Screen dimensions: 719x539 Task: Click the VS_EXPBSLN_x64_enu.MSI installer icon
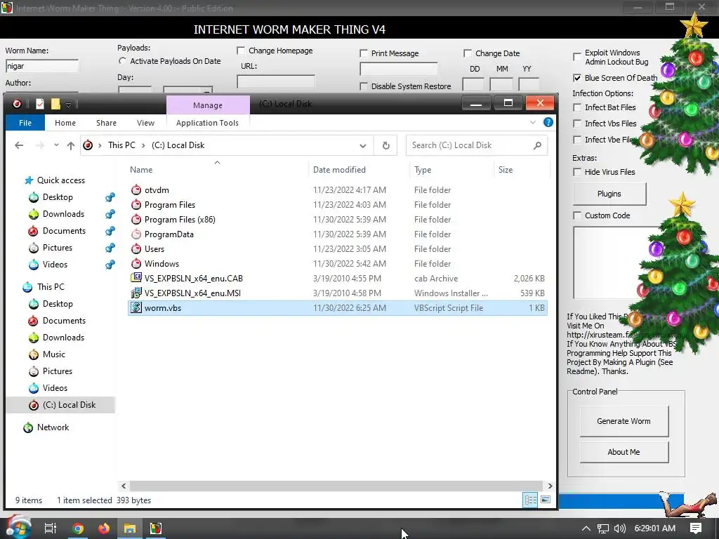coord(136,293)
